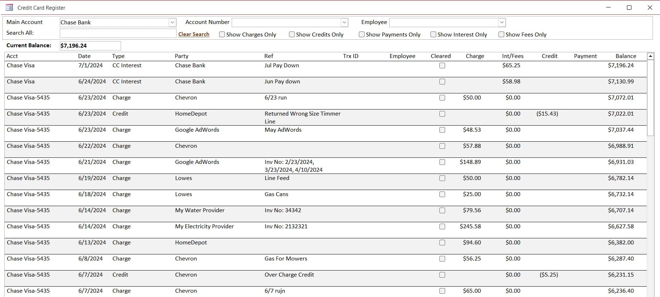Tick Show Fees Only checkbox
Image resolution: width=660 pixels, height=297 pixels.
(x=501, y=34)
